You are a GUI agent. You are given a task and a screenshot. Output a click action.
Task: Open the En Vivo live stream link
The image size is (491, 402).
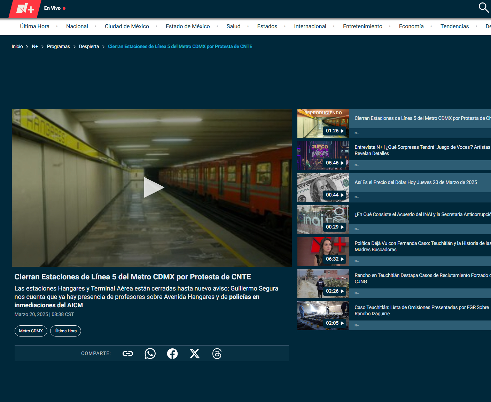pyautogui.click(x=55, y=8)
